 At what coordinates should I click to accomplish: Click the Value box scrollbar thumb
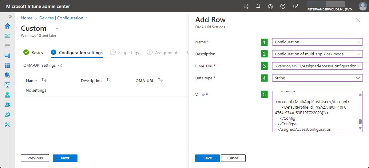click(x=360, y=122)
